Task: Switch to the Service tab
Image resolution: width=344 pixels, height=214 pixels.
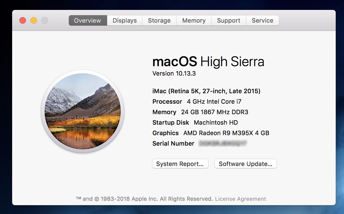Action: point(262,21)
